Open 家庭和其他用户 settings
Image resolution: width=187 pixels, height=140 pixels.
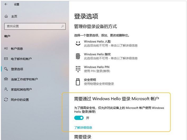pyautogui.click(x=21, y=89)
